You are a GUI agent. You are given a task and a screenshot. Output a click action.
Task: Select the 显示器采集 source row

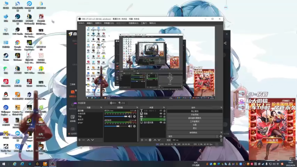[153, 122]
